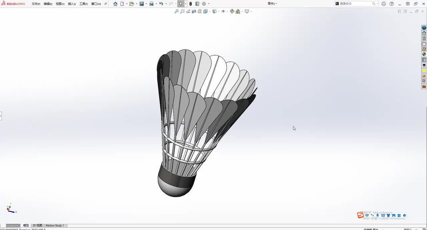
Task: Click the Sogou microphone voice input icon
Action: [x=378, y=215]
